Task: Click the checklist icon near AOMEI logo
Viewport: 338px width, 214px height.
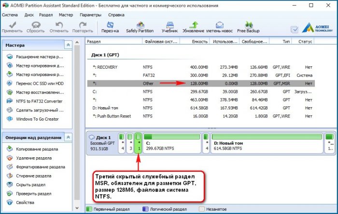Action: pos(294,30)
